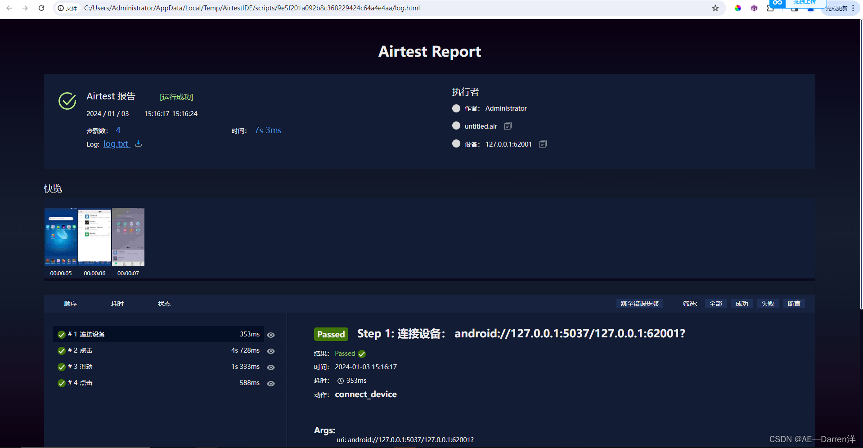The image size is (863, 448).
Task: Sort steps by 状态 column
Action: [164, 304]
